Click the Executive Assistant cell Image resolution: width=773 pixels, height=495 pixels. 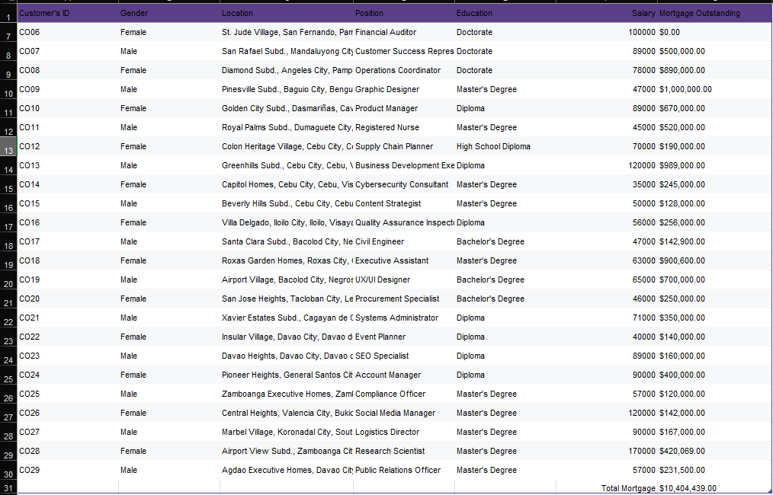click(404, 260)
